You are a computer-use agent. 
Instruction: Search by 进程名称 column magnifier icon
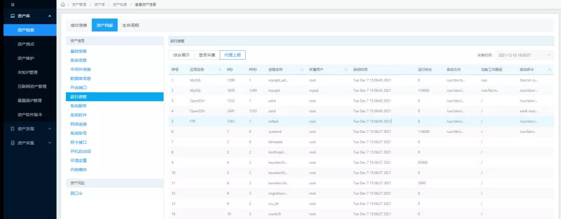pyautogui.click(x=302, y=70)
